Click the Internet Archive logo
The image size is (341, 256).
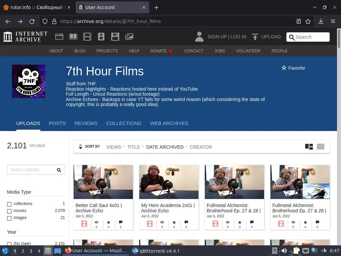[x=25, y=37]
